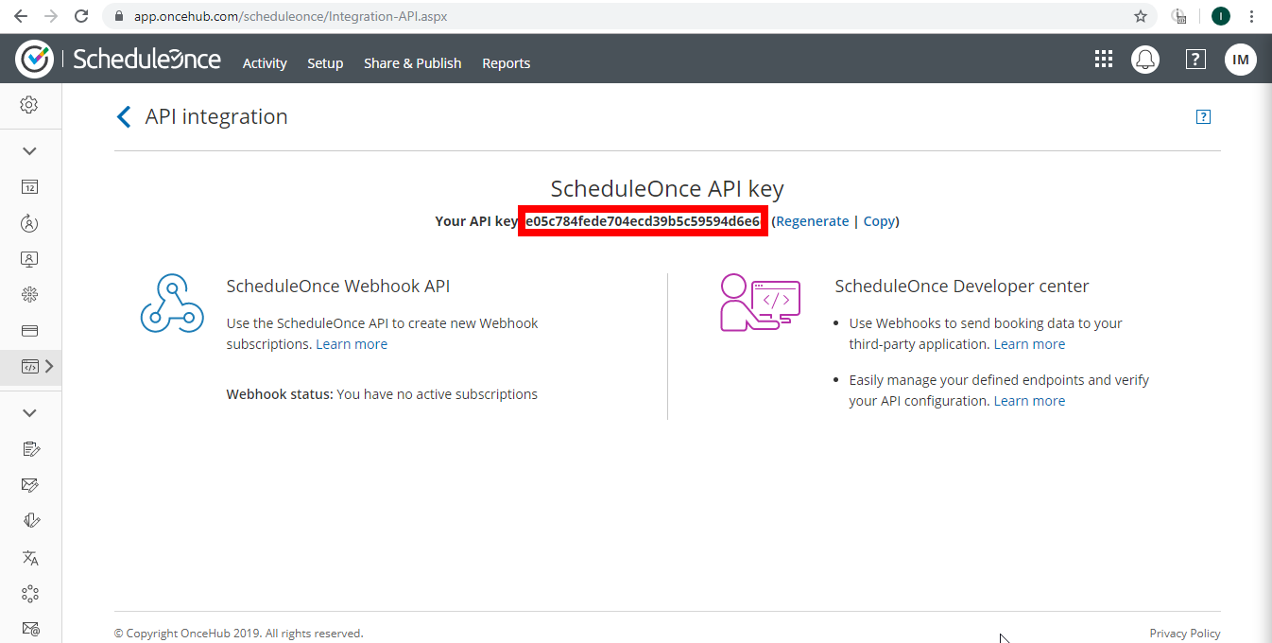Click the browser back button
Viewport: 1272px width, 643px height.
pos(20,16)
